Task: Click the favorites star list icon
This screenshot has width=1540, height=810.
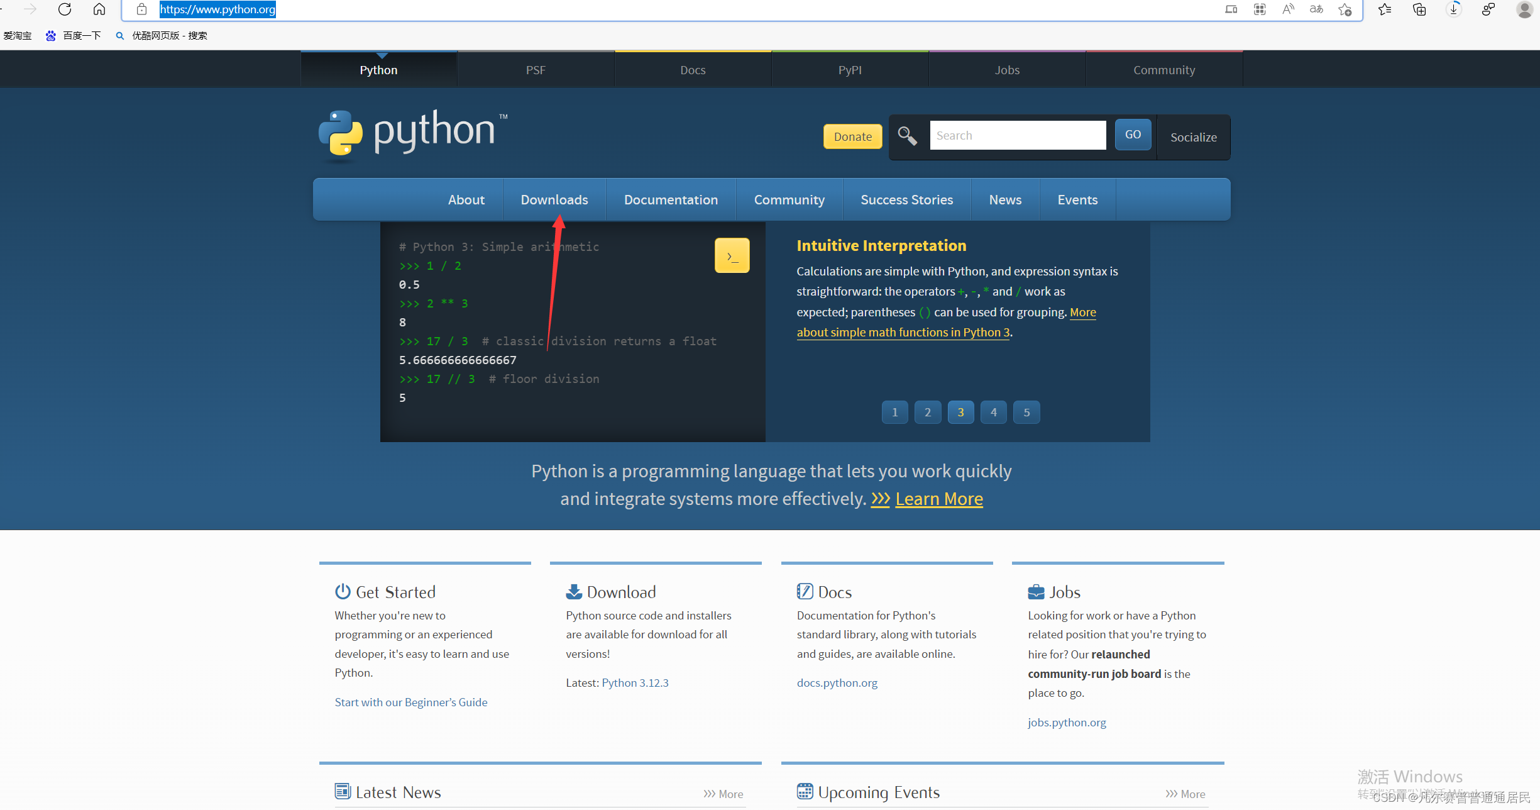Action: (x=1385, y=9)
